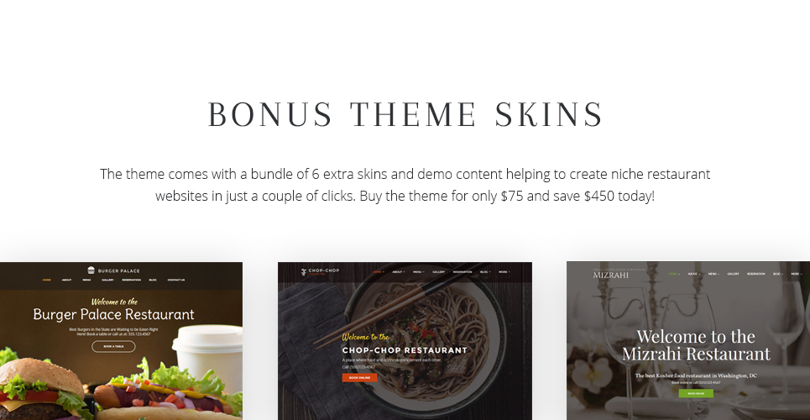
Task: Select Contact Us in Burger Palace menu
Action: 176,280
